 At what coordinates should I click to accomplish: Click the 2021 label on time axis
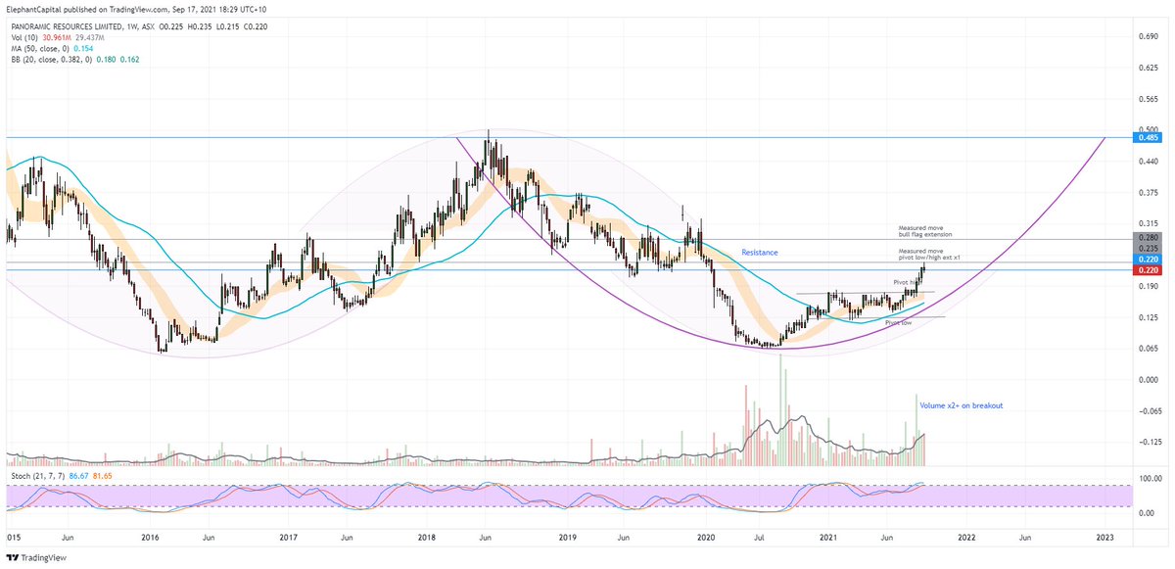point(827,538)
